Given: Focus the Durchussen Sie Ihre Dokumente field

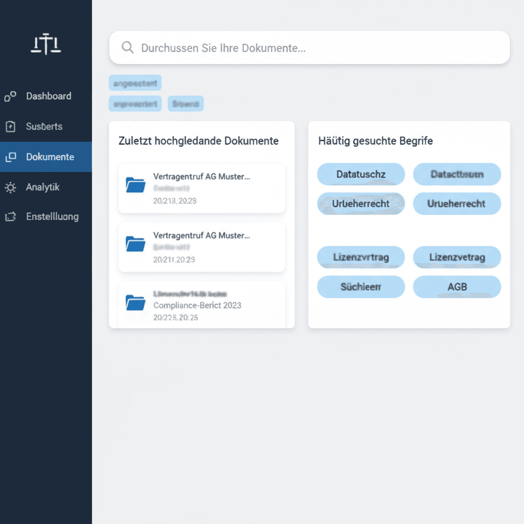Looking at the screenshot, I should tap(310, 48).
